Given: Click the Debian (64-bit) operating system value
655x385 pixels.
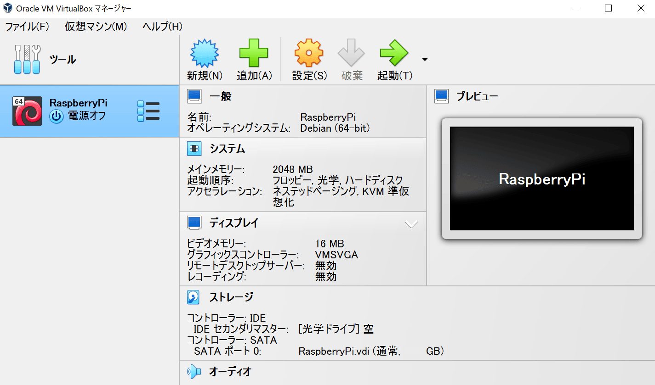Looking at the screenshot, I should [x=335, y=128].
